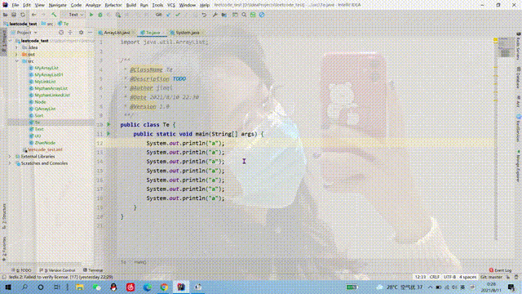Open Chrome from the taskbar
Image resolution: width=522 pixels, height=294 pixels.
(164, 287)
